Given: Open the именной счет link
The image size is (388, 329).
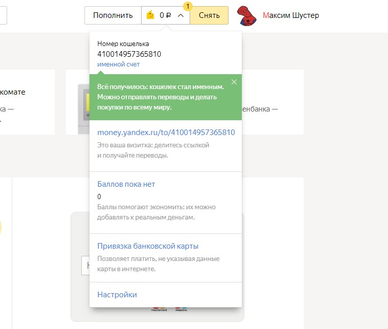Looking at the screenshot, I should [x=118, y=64].
